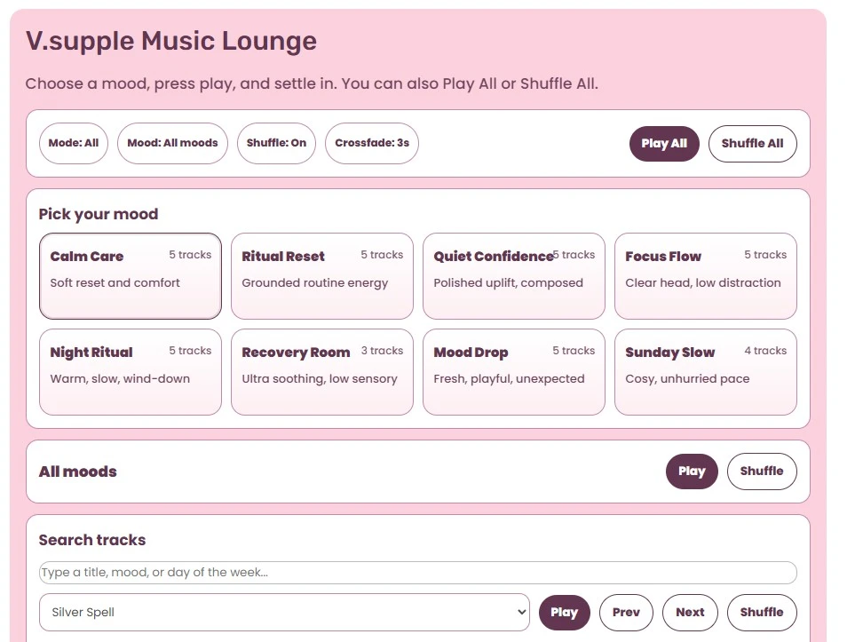Toggle the Shuffle: On pill

(276, 143)
